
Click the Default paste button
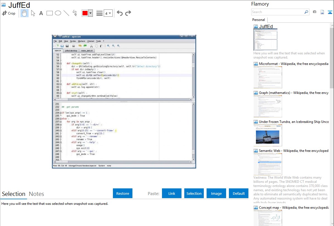coord(239,193)
